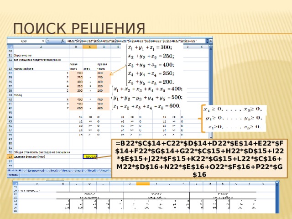The width and height of the screenshot is (292, 219).
Task: Click the 'Готово' status bar indicator
Action: [x=13, y=175]
